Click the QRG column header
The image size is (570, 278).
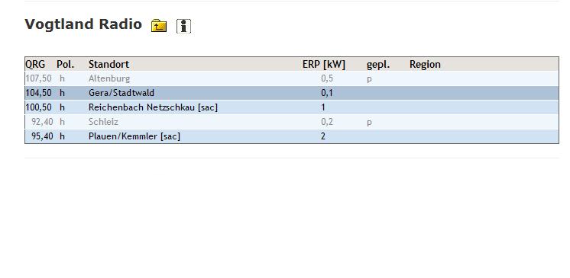[35, 64]
